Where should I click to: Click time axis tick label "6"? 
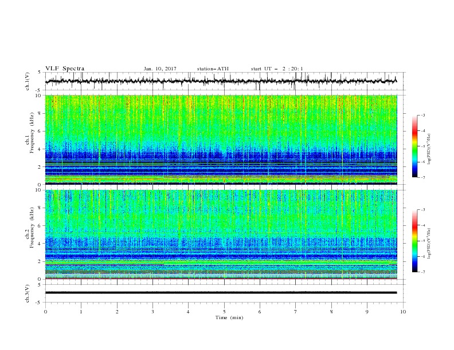tap(260, 312)
